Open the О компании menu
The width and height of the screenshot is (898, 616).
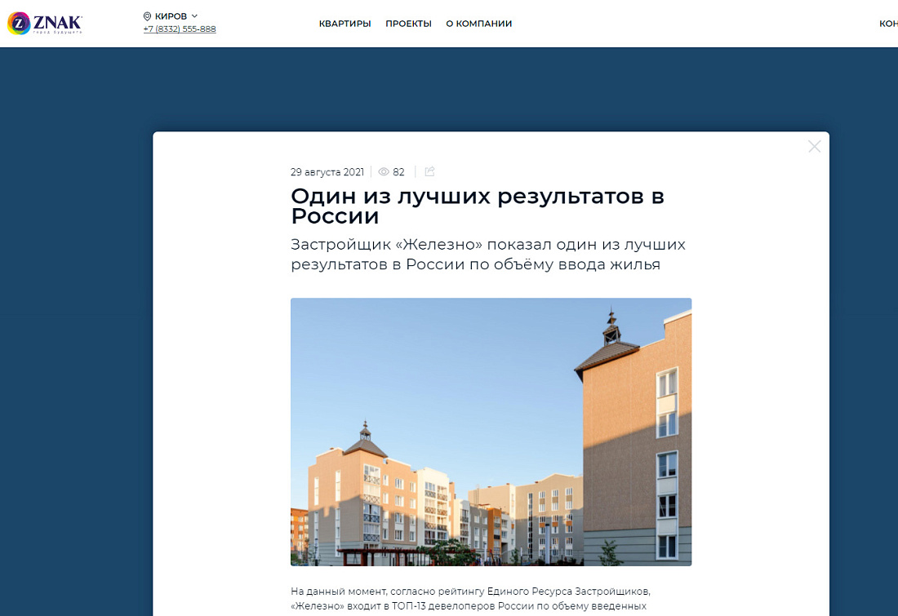coord(478,24)
